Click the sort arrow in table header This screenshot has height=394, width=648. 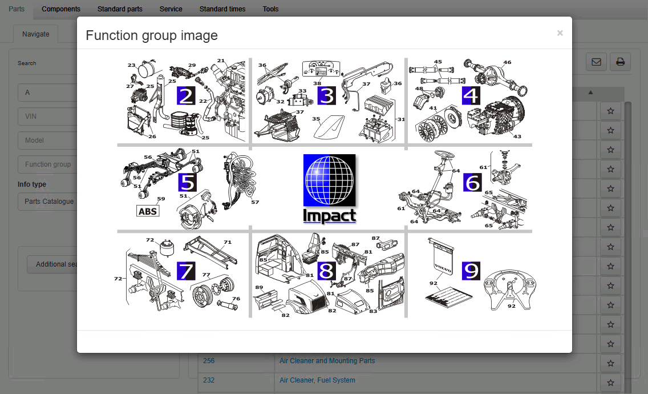(590, 93)
